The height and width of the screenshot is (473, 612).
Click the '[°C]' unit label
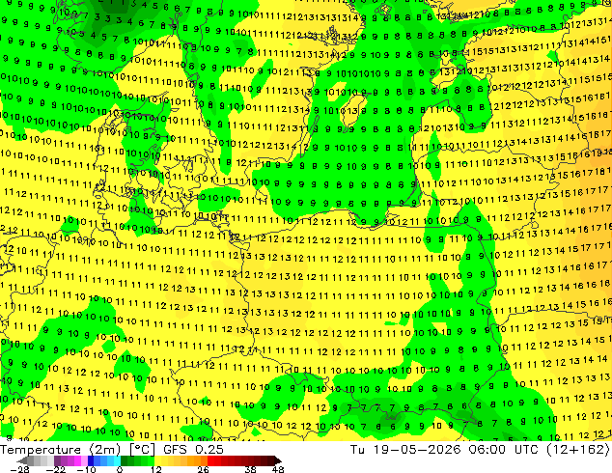click(142, 450)
